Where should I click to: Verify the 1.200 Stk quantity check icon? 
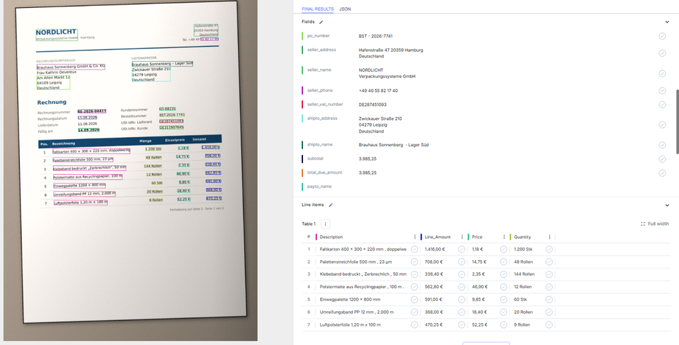[549, 249]
